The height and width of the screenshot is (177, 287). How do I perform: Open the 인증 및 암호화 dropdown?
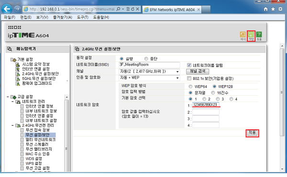pyautogui.click(x=149, y=78)
